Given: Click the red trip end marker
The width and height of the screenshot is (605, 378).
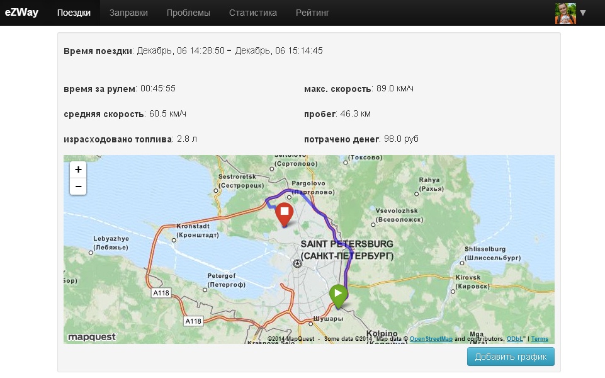Looking at the screenshot, I should [285, 214].
